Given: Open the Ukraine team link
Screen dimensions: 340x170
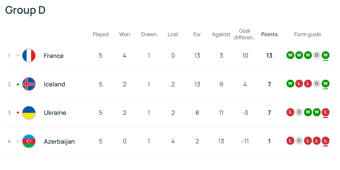Looking at the screenshot, I should click(55, 113).
